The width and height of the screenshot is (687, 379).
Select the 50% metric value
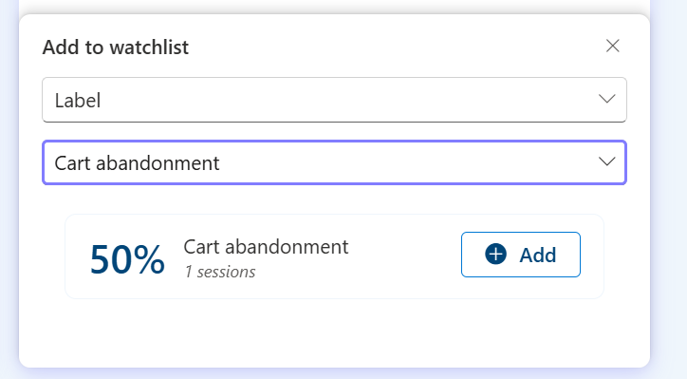[x=127, y=259]
